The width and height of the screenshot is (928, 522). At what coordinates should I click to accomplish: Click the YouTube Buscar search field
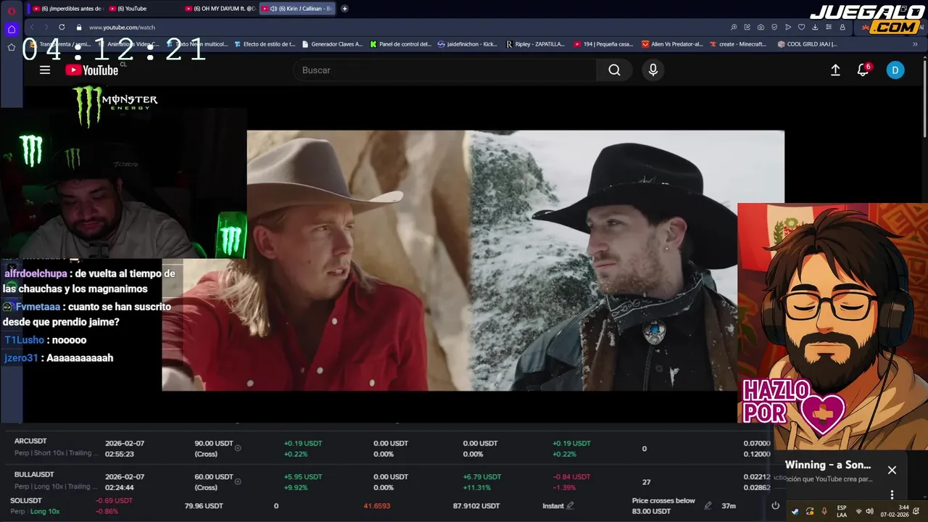(444, 70)
